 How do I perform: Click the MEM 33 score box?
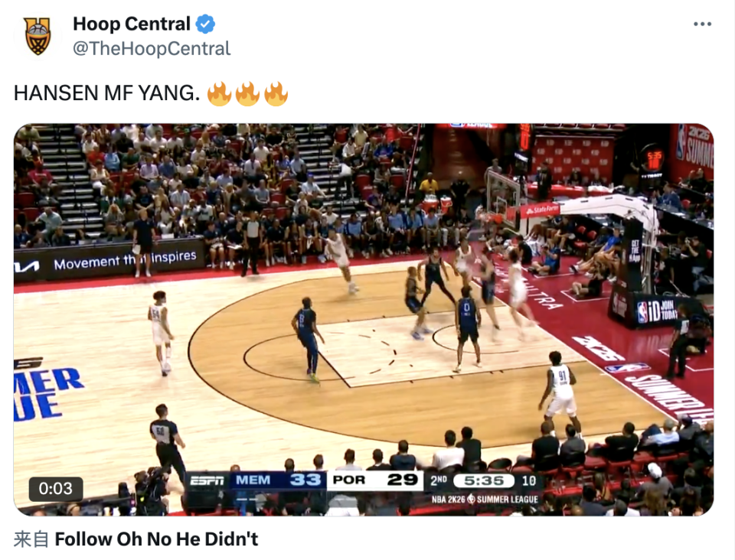pos(277,480)
